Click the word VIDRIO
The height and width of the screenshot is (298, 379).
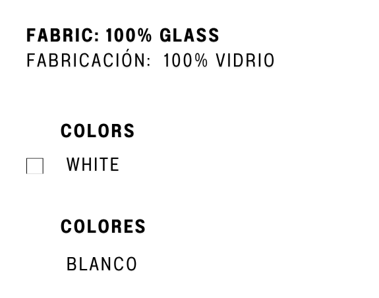245,61
